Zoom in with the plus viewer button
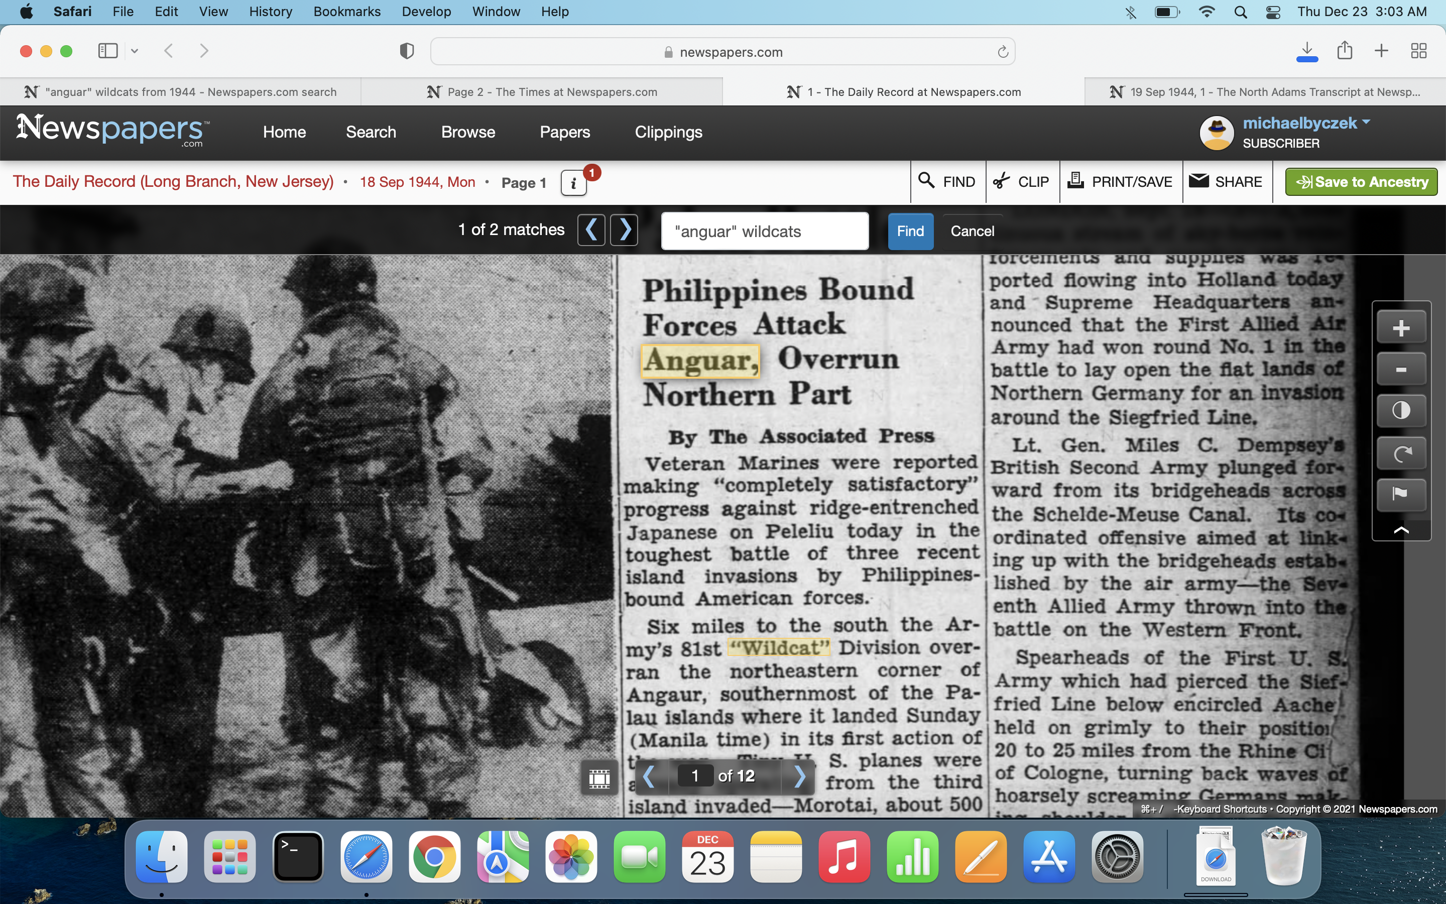This screenshot has height=904, width=1446. click(1401, 328)
